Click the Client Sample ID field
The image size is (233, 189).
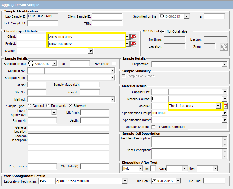[x=107, y=16]
